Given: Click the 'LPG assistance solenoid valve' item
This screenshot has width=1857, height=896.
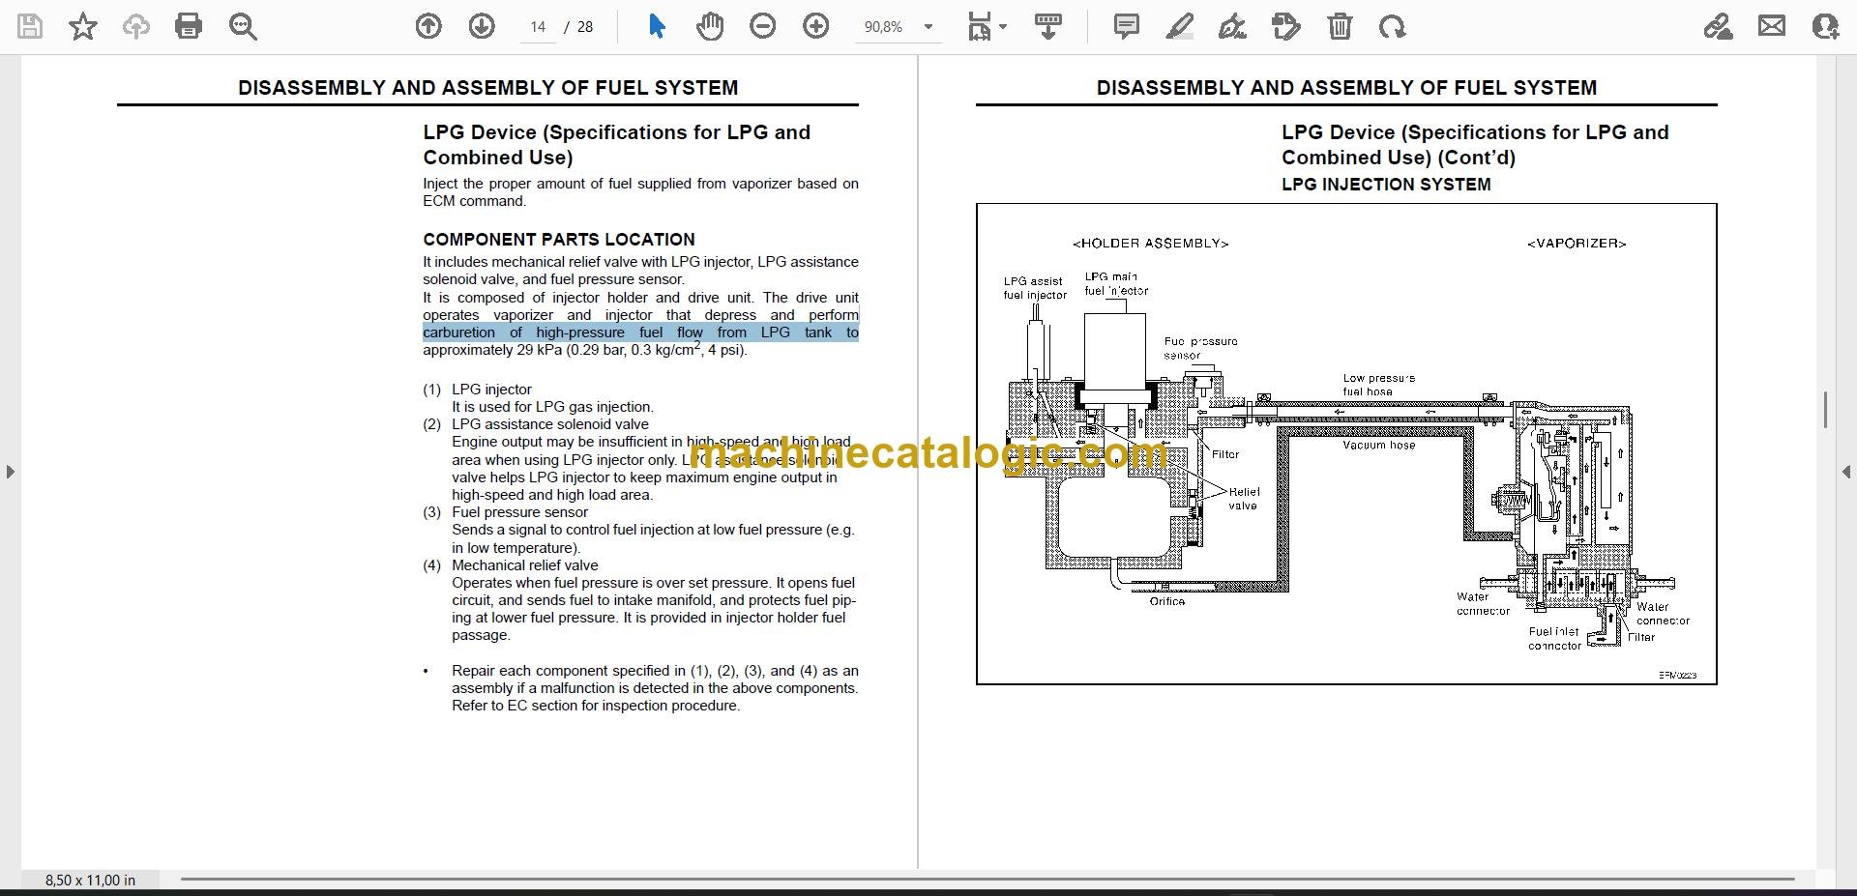Looking at the screenshot, I should pos(550,424).
